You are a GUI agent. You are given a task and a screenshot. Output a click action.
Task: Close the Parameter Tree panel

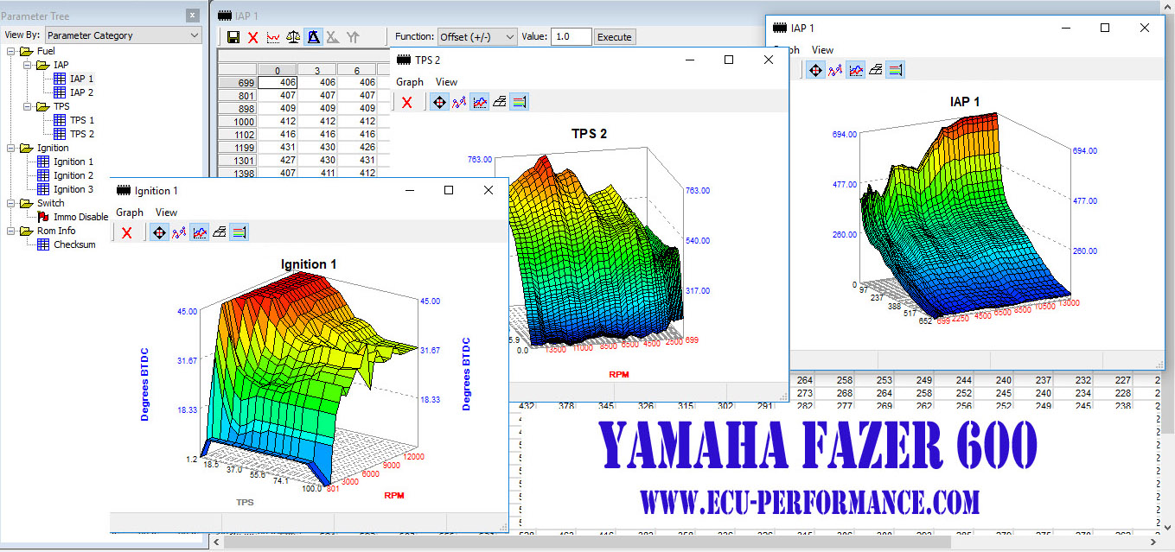192,16
